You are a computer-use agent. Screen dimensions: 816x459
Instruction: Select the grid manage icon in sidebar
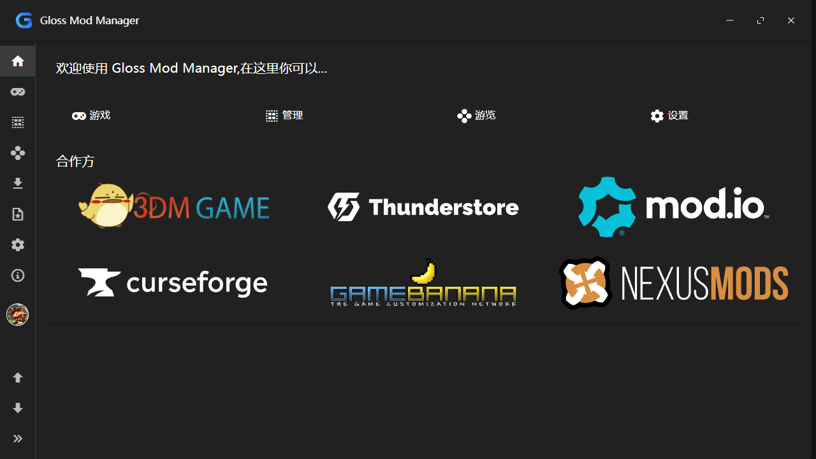(x=18, y=122)
